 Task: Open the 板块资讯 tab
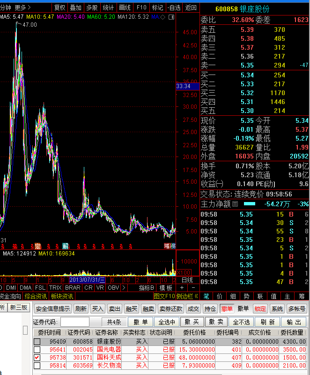point(62,296)
